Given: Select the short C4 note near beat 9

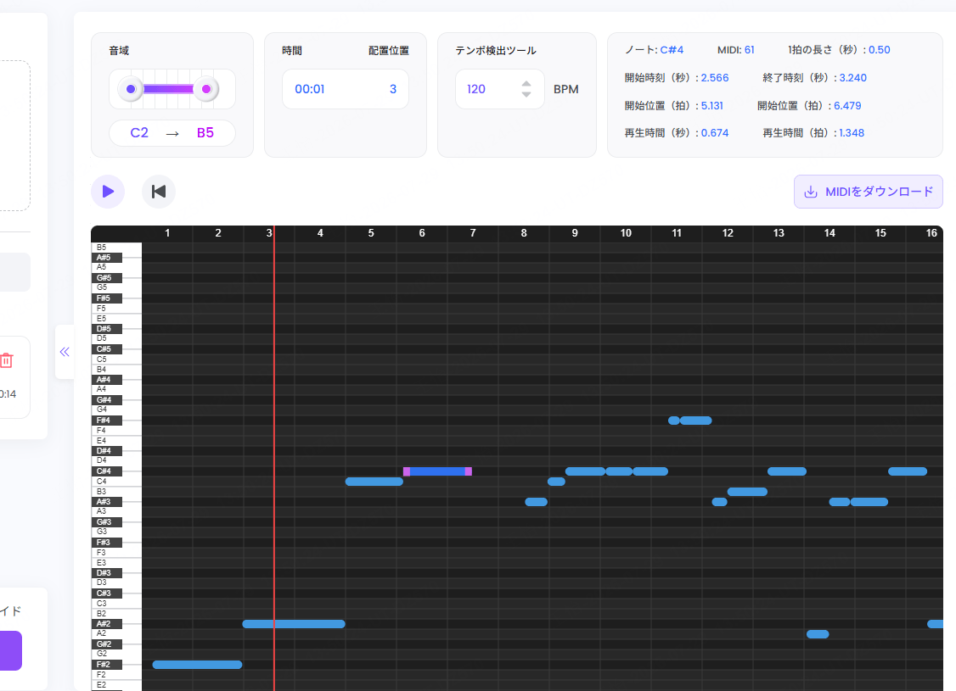Looking at the screenshot, I should coord(557,482).
